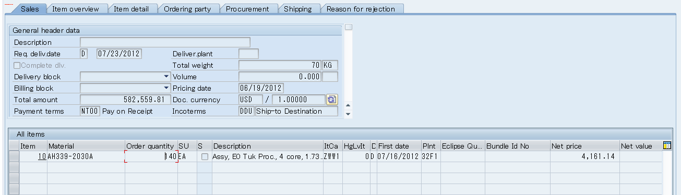Click the requested delivery date 07/23/2012 field
Viewport: 681px width, 195px height.
(x=120, y=54)
